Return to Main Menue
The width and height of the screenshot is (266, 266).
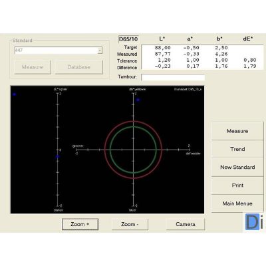coord(237,203)
